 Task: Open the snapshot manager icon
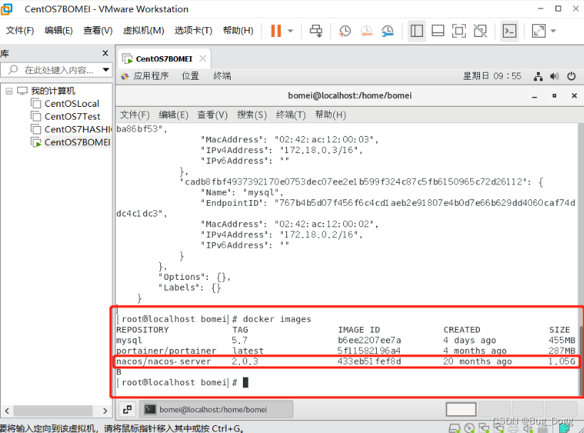coord(387,31)
